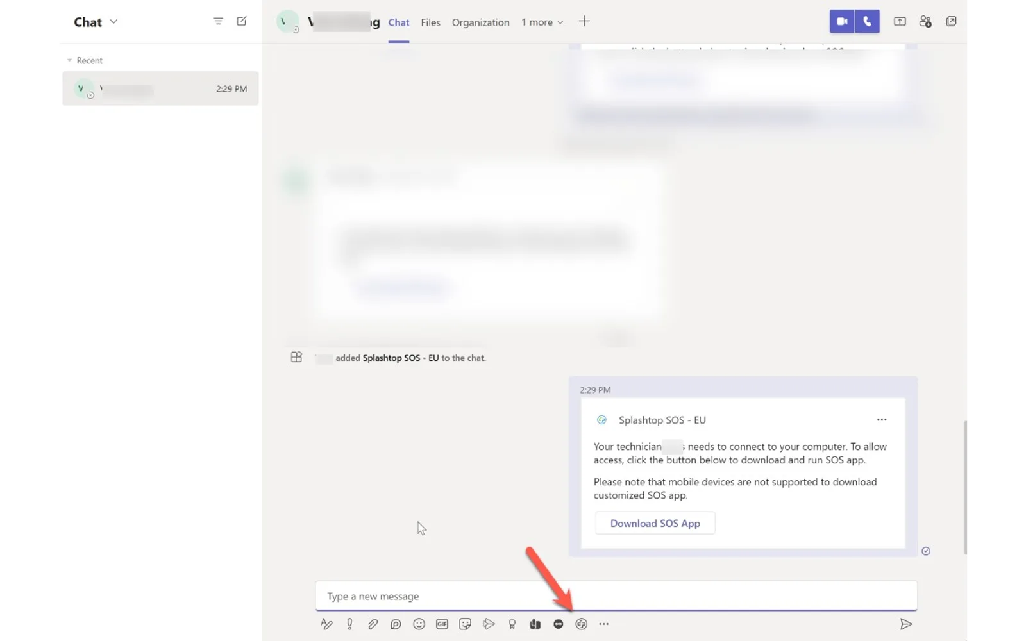
Task: Set message delivery options with exclamation icon
Action: [x=349, y=624]
